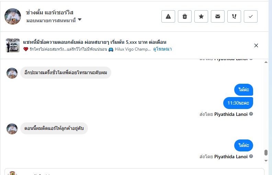Delete conversation with the trash icon
This screenshot has width=272, height=175.
click(185, 16)
